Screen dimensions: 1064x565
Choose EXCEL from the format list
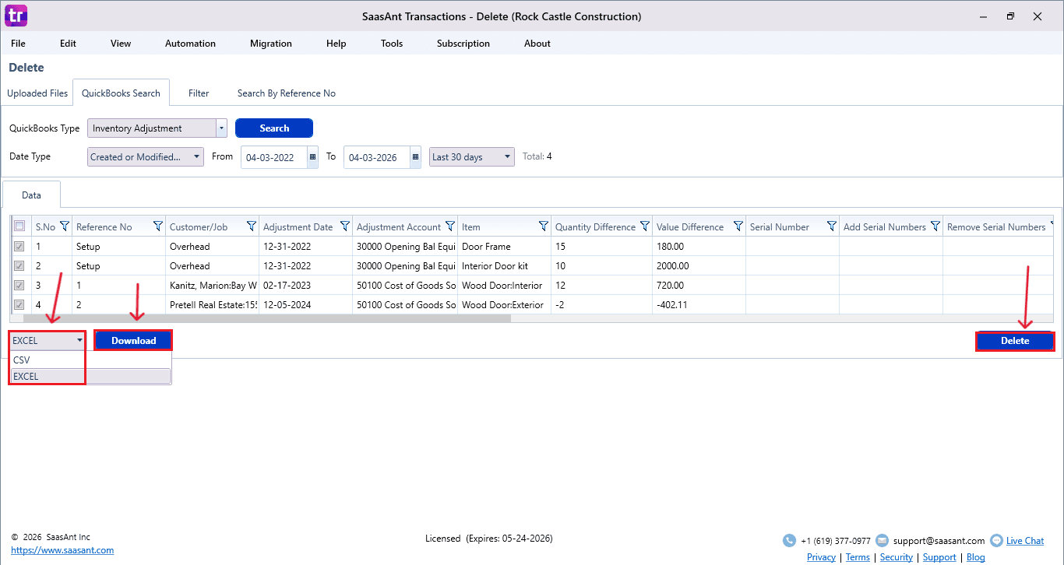coord(90,376)
